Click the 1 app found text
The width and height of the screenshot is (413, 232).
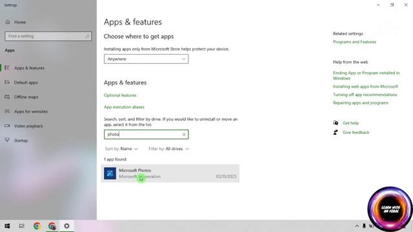[115, 159]
